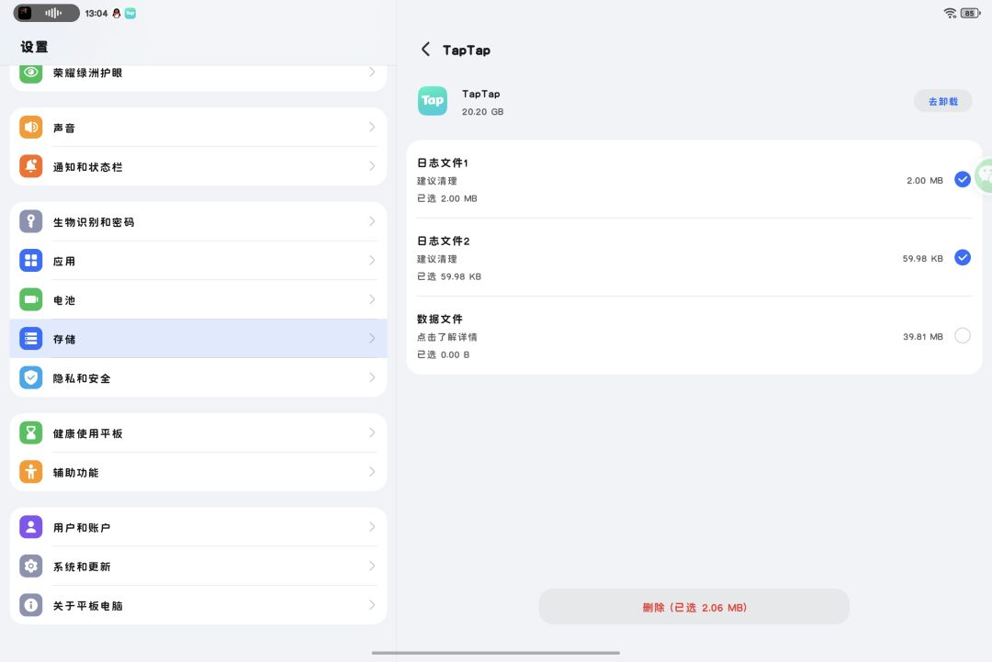Tap the 去卸载 button

click(942, 101)
